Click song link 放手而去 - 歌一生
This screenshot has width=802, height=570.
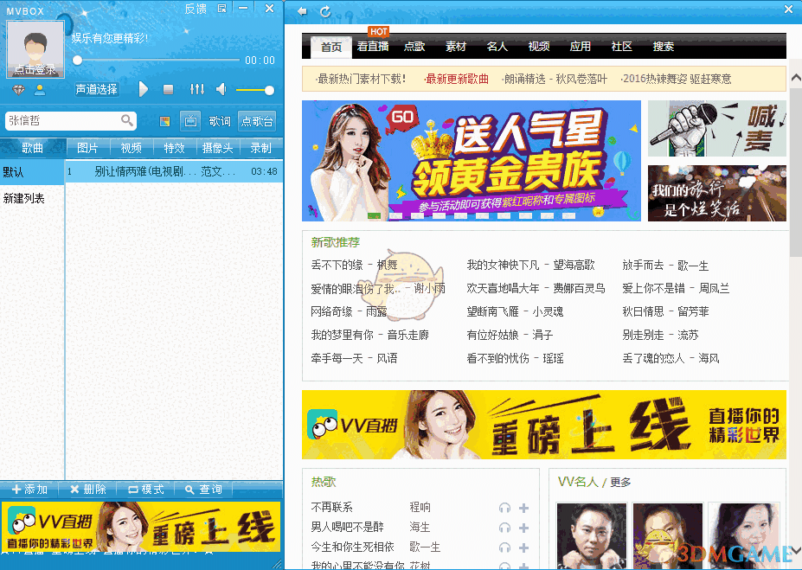click(x=665, y=266)
